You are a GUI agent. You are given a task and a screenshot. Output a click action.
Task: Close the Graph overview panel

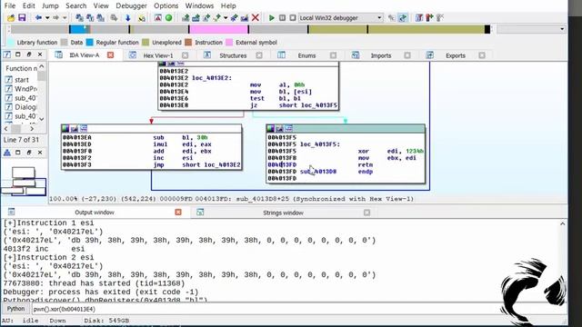coord(40,153)
